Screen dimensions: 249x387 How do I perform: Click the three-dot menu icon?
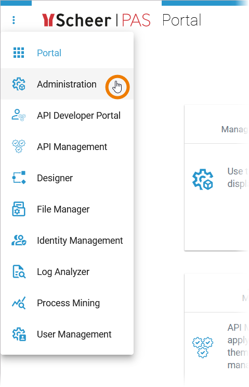click(x=14, y=20)
